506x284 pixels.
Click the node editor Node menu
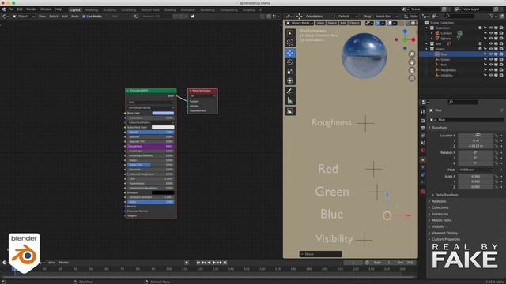click(x=75, y=16)
